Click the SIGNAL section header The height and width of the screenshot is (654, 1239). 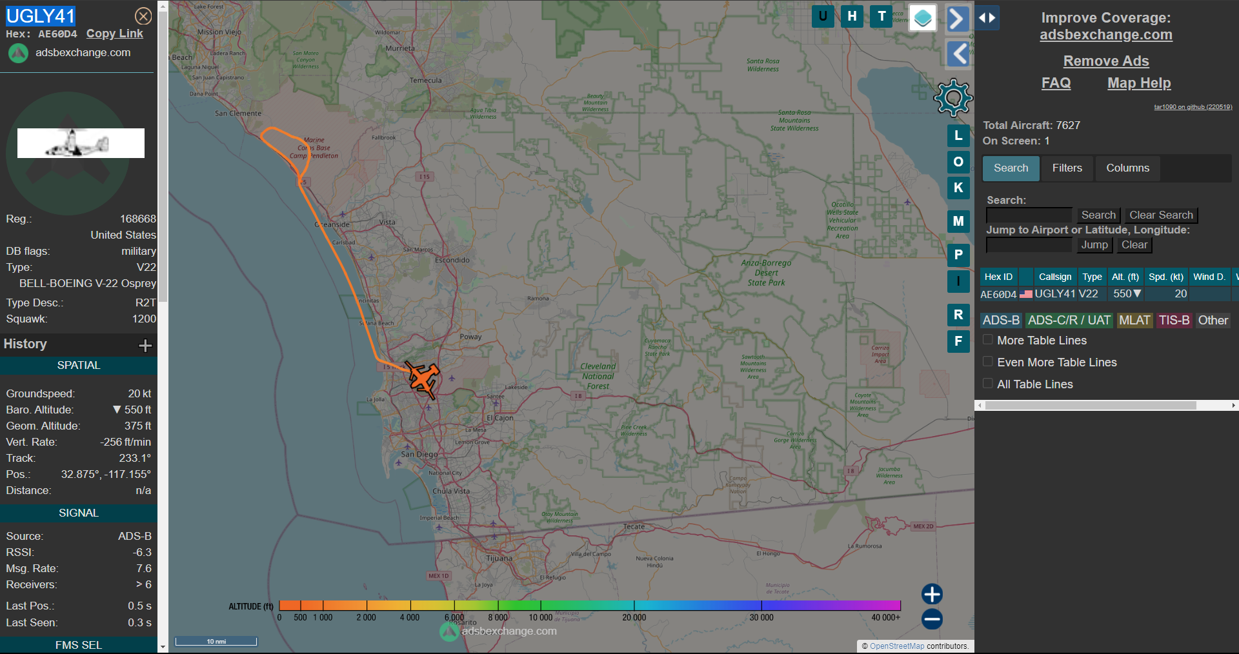[79, 513]
